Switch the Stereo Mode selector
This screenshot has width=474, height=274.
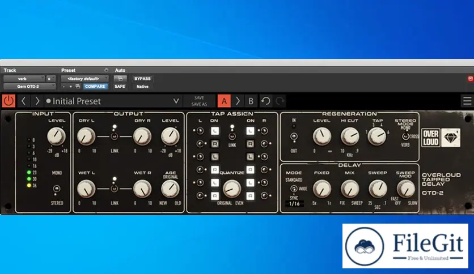coord(405,136)
